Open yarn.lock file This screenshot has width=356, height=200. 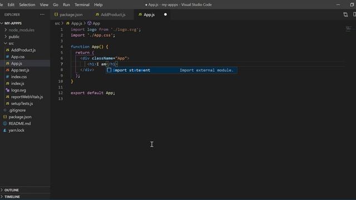pyautogui.click(x=16, y=130)
